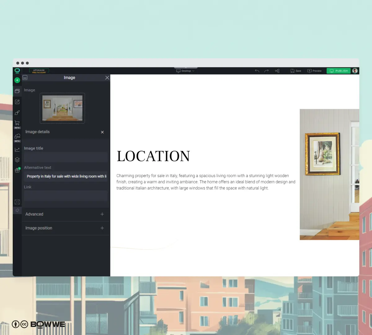
Task: Click the top handle above Desktop selector
Action: [186, 68]
